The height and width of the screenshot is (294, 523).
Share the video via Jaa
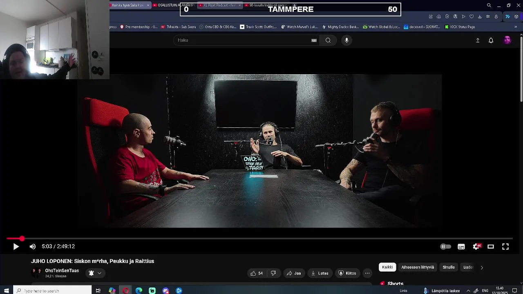click(x=294, y=273)
